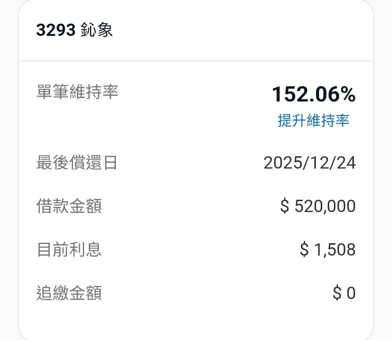This screenshot has width=392, height=340.
Task: Click the divider below the stock header
Action: (196, 61)
